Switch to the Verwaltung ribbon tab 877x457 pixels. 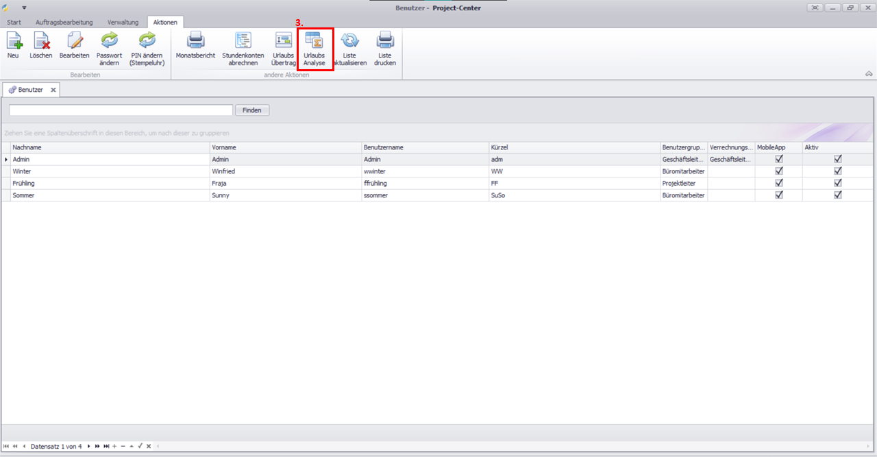(123, 23)
